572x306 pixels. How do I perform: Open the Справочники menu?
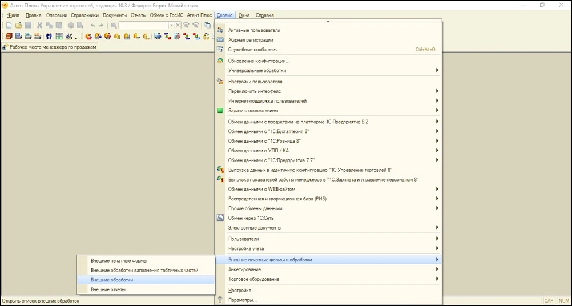click(84, 15)
